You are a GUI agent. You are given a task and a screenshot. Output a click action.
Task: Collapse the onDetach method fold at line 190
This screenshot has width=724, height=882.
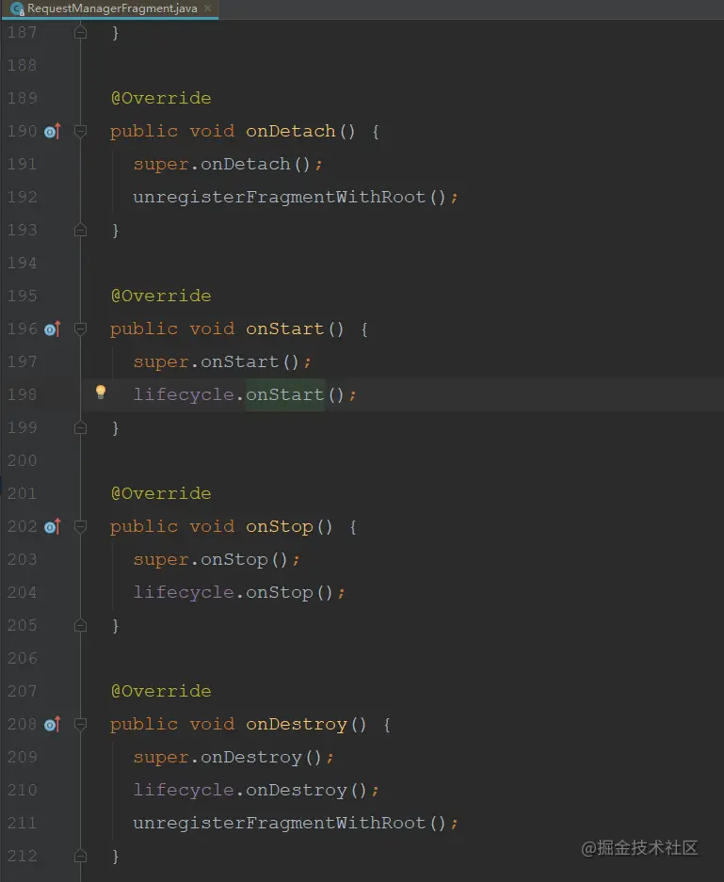pos(80,132)
